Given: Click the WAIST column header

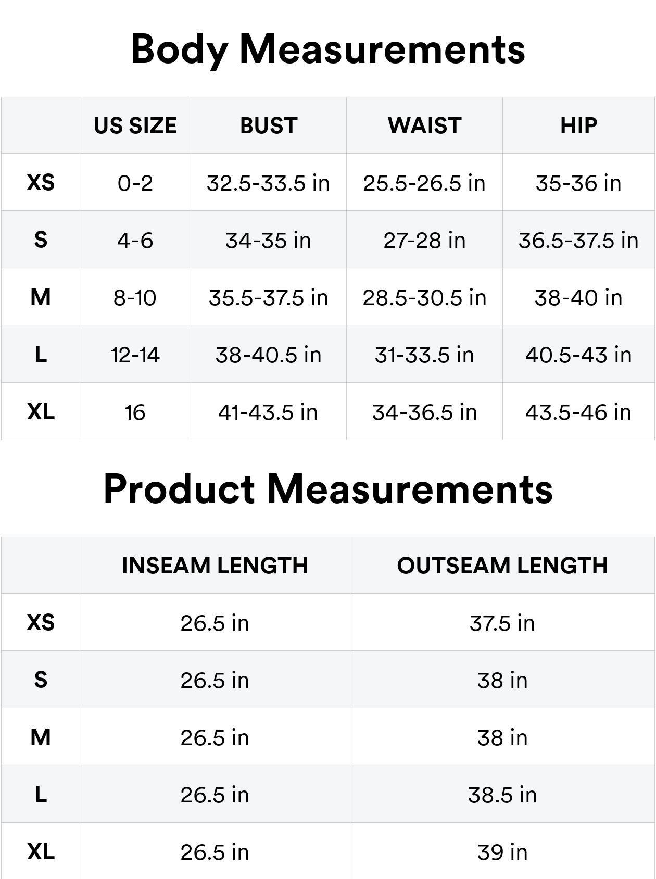Looking at the screenshot, I should (x=424, y=126).
